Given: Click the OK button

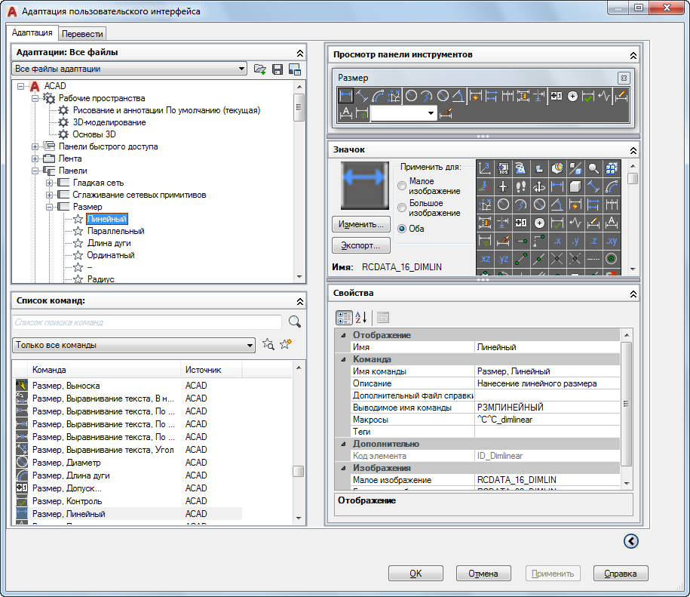Looking at the screenshot, I should [x=416, y=574].
